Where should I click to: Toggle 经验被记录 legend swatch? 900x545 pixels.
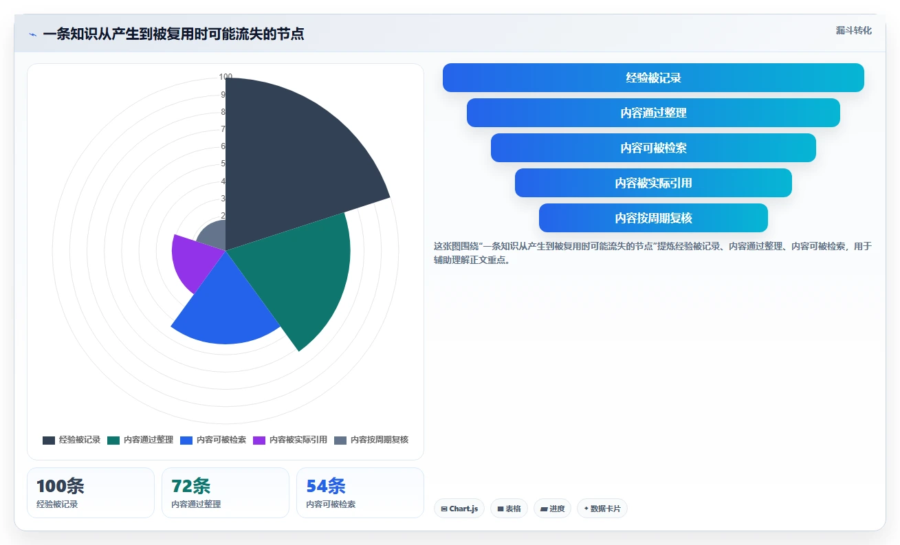point(49,440)
